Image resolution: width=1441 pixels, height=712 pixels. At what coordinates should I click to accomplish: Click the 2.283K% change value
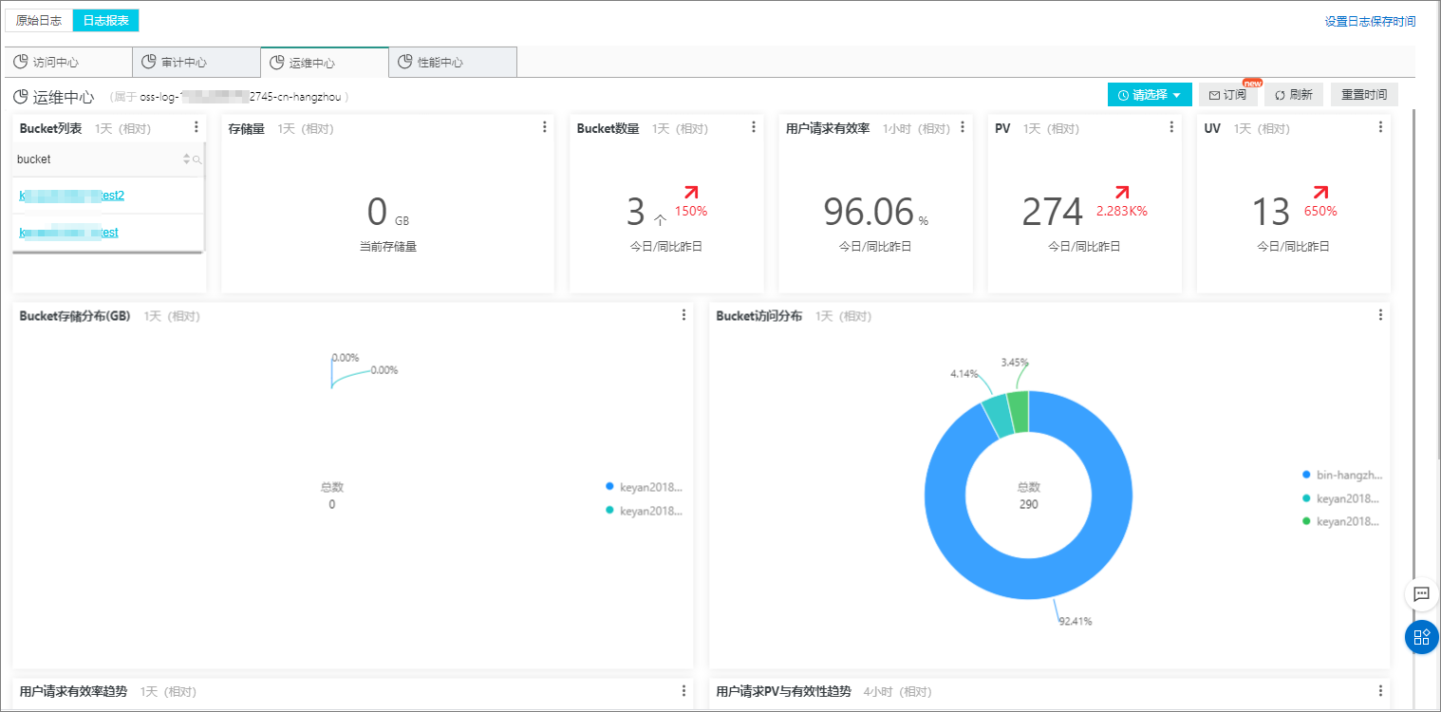[1121, 212]
